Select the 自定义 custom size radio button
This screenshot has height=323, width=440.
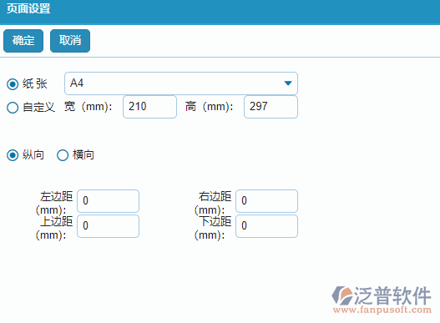point(13,108)
